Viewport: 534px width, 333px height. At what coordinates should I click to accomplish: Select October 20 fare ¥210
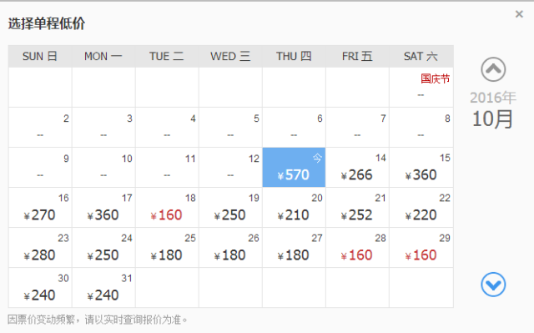(294, 207)
